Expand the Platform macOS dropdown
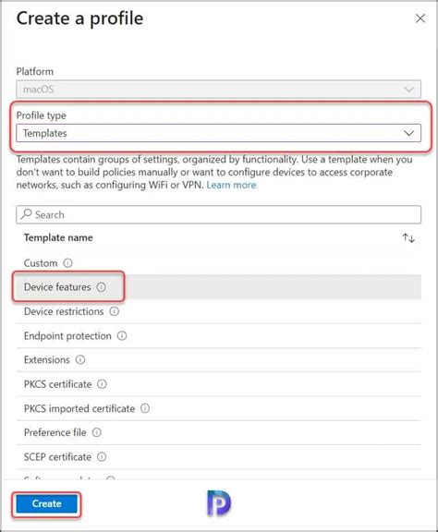 (x=218, y=90)
